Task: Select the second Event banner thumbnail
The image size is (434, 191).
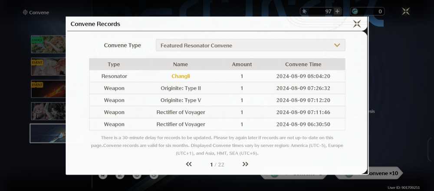Action: [x=48, y=67]
